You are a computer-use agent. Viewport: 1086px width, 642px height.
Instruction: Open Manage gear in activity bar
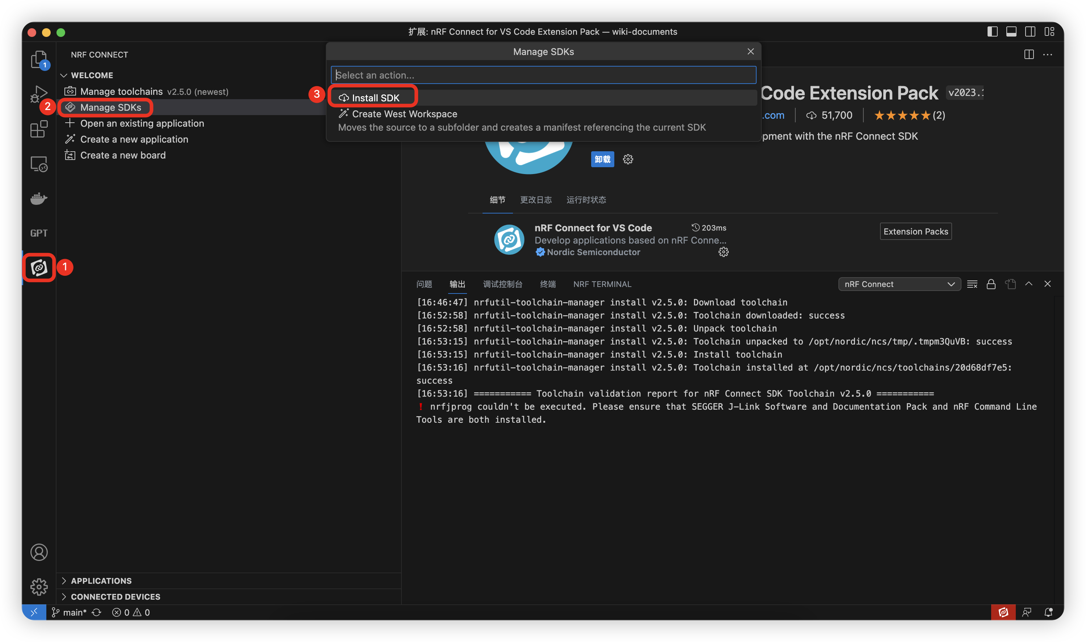39,587
